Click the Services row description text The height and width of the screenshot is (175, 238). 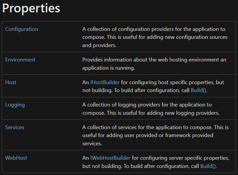[156, 135]
